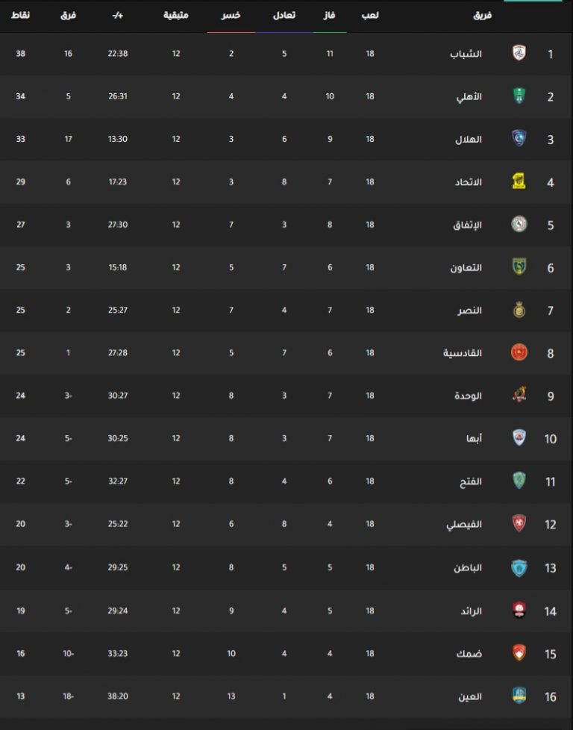Open the الفيصلي team name link
This screenshot has width=573, height=730.
coord(464,524)
